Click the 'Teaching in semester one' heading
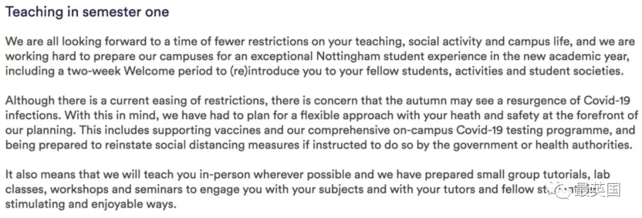 coord(87,11)
